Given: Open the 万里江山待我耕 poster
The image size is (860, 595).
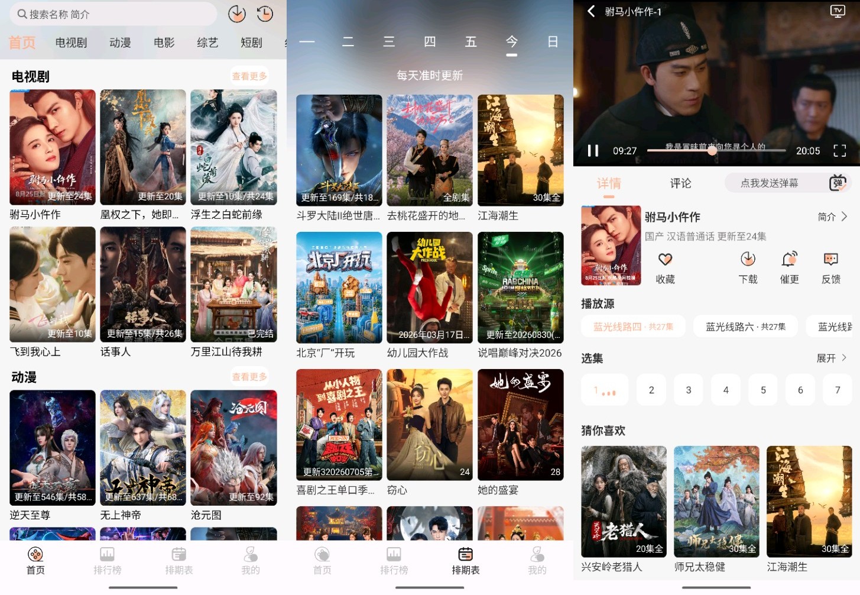Looking at the screenshot, I should click(x=233, y=284).
